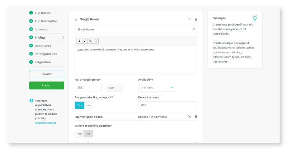The height and width of the screenshot is (150, 287).
Task: Remove link with the unlink icon
Action: click(96, 41)
